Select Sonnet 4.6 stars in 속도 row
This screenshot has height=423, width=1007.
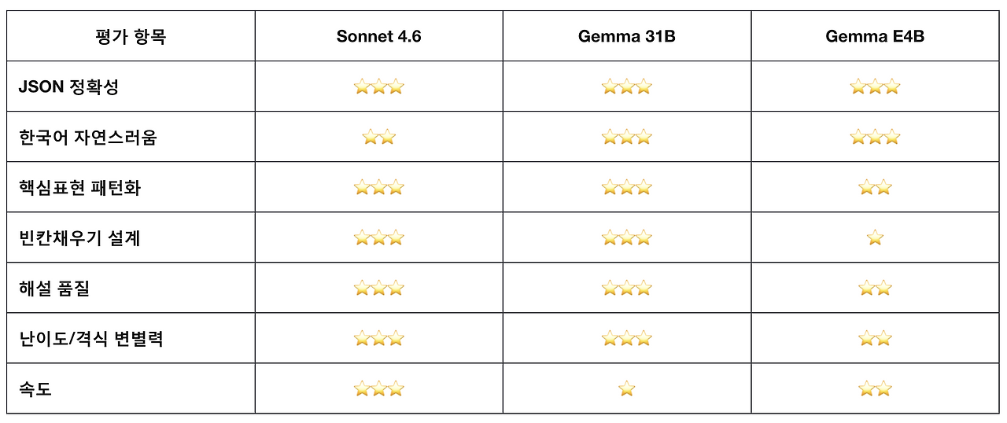(378, 388)
